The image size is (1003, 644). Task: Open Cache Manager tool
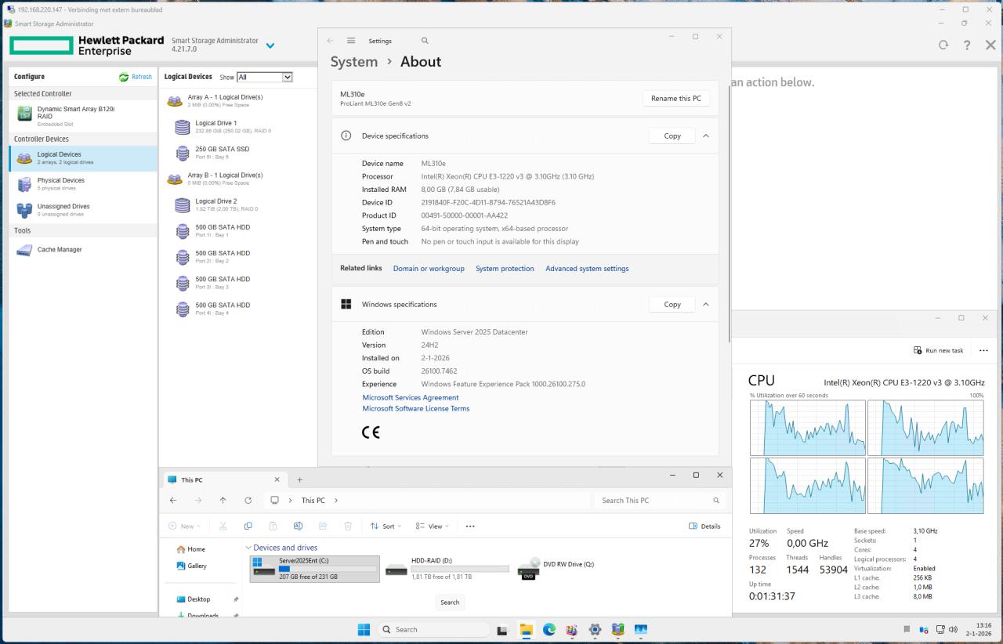pos(60,250)
